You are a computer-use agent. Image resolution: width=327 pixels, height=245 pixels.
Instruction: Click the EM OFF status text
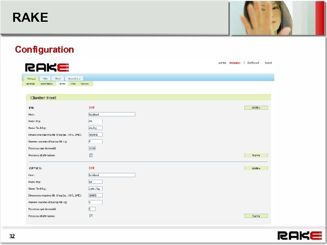click(92, 108)
